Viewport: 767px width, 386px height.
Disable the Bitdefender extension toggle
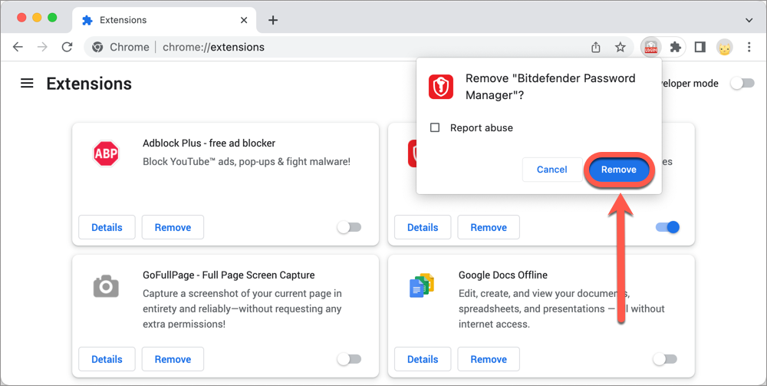pos(668,227)
